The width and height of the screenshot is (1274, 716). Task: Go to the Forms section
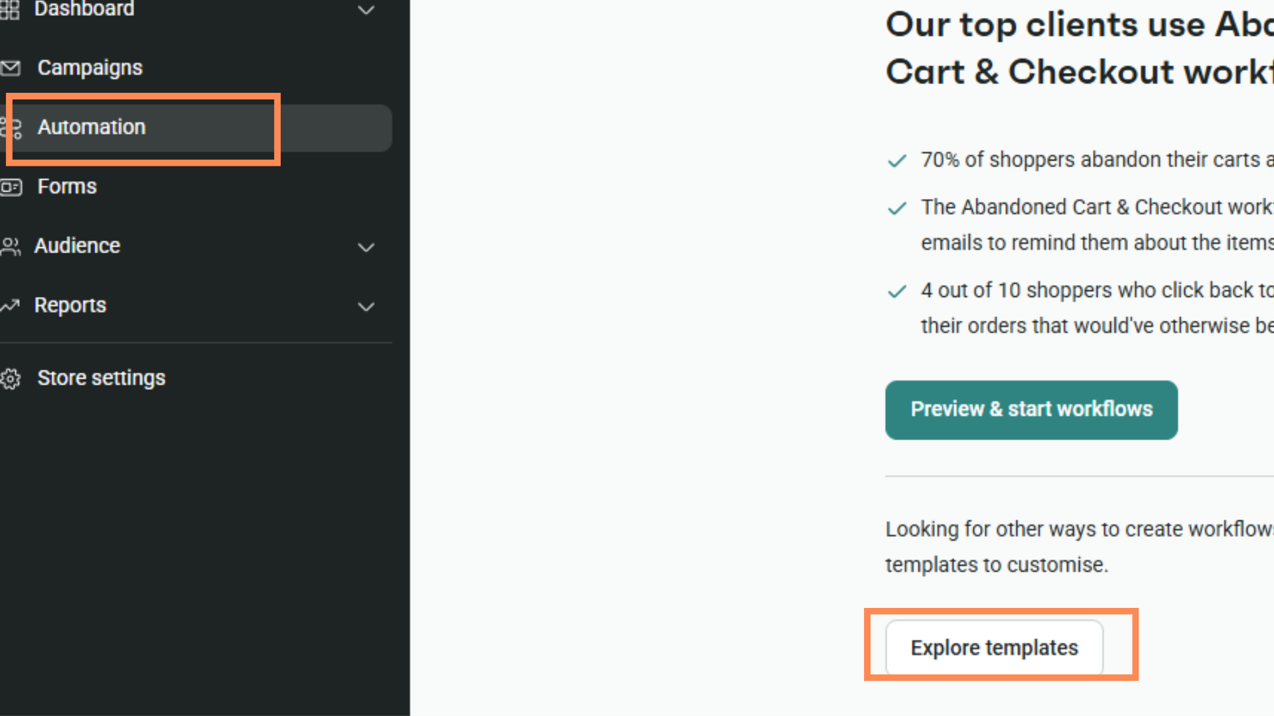point(67,187)
